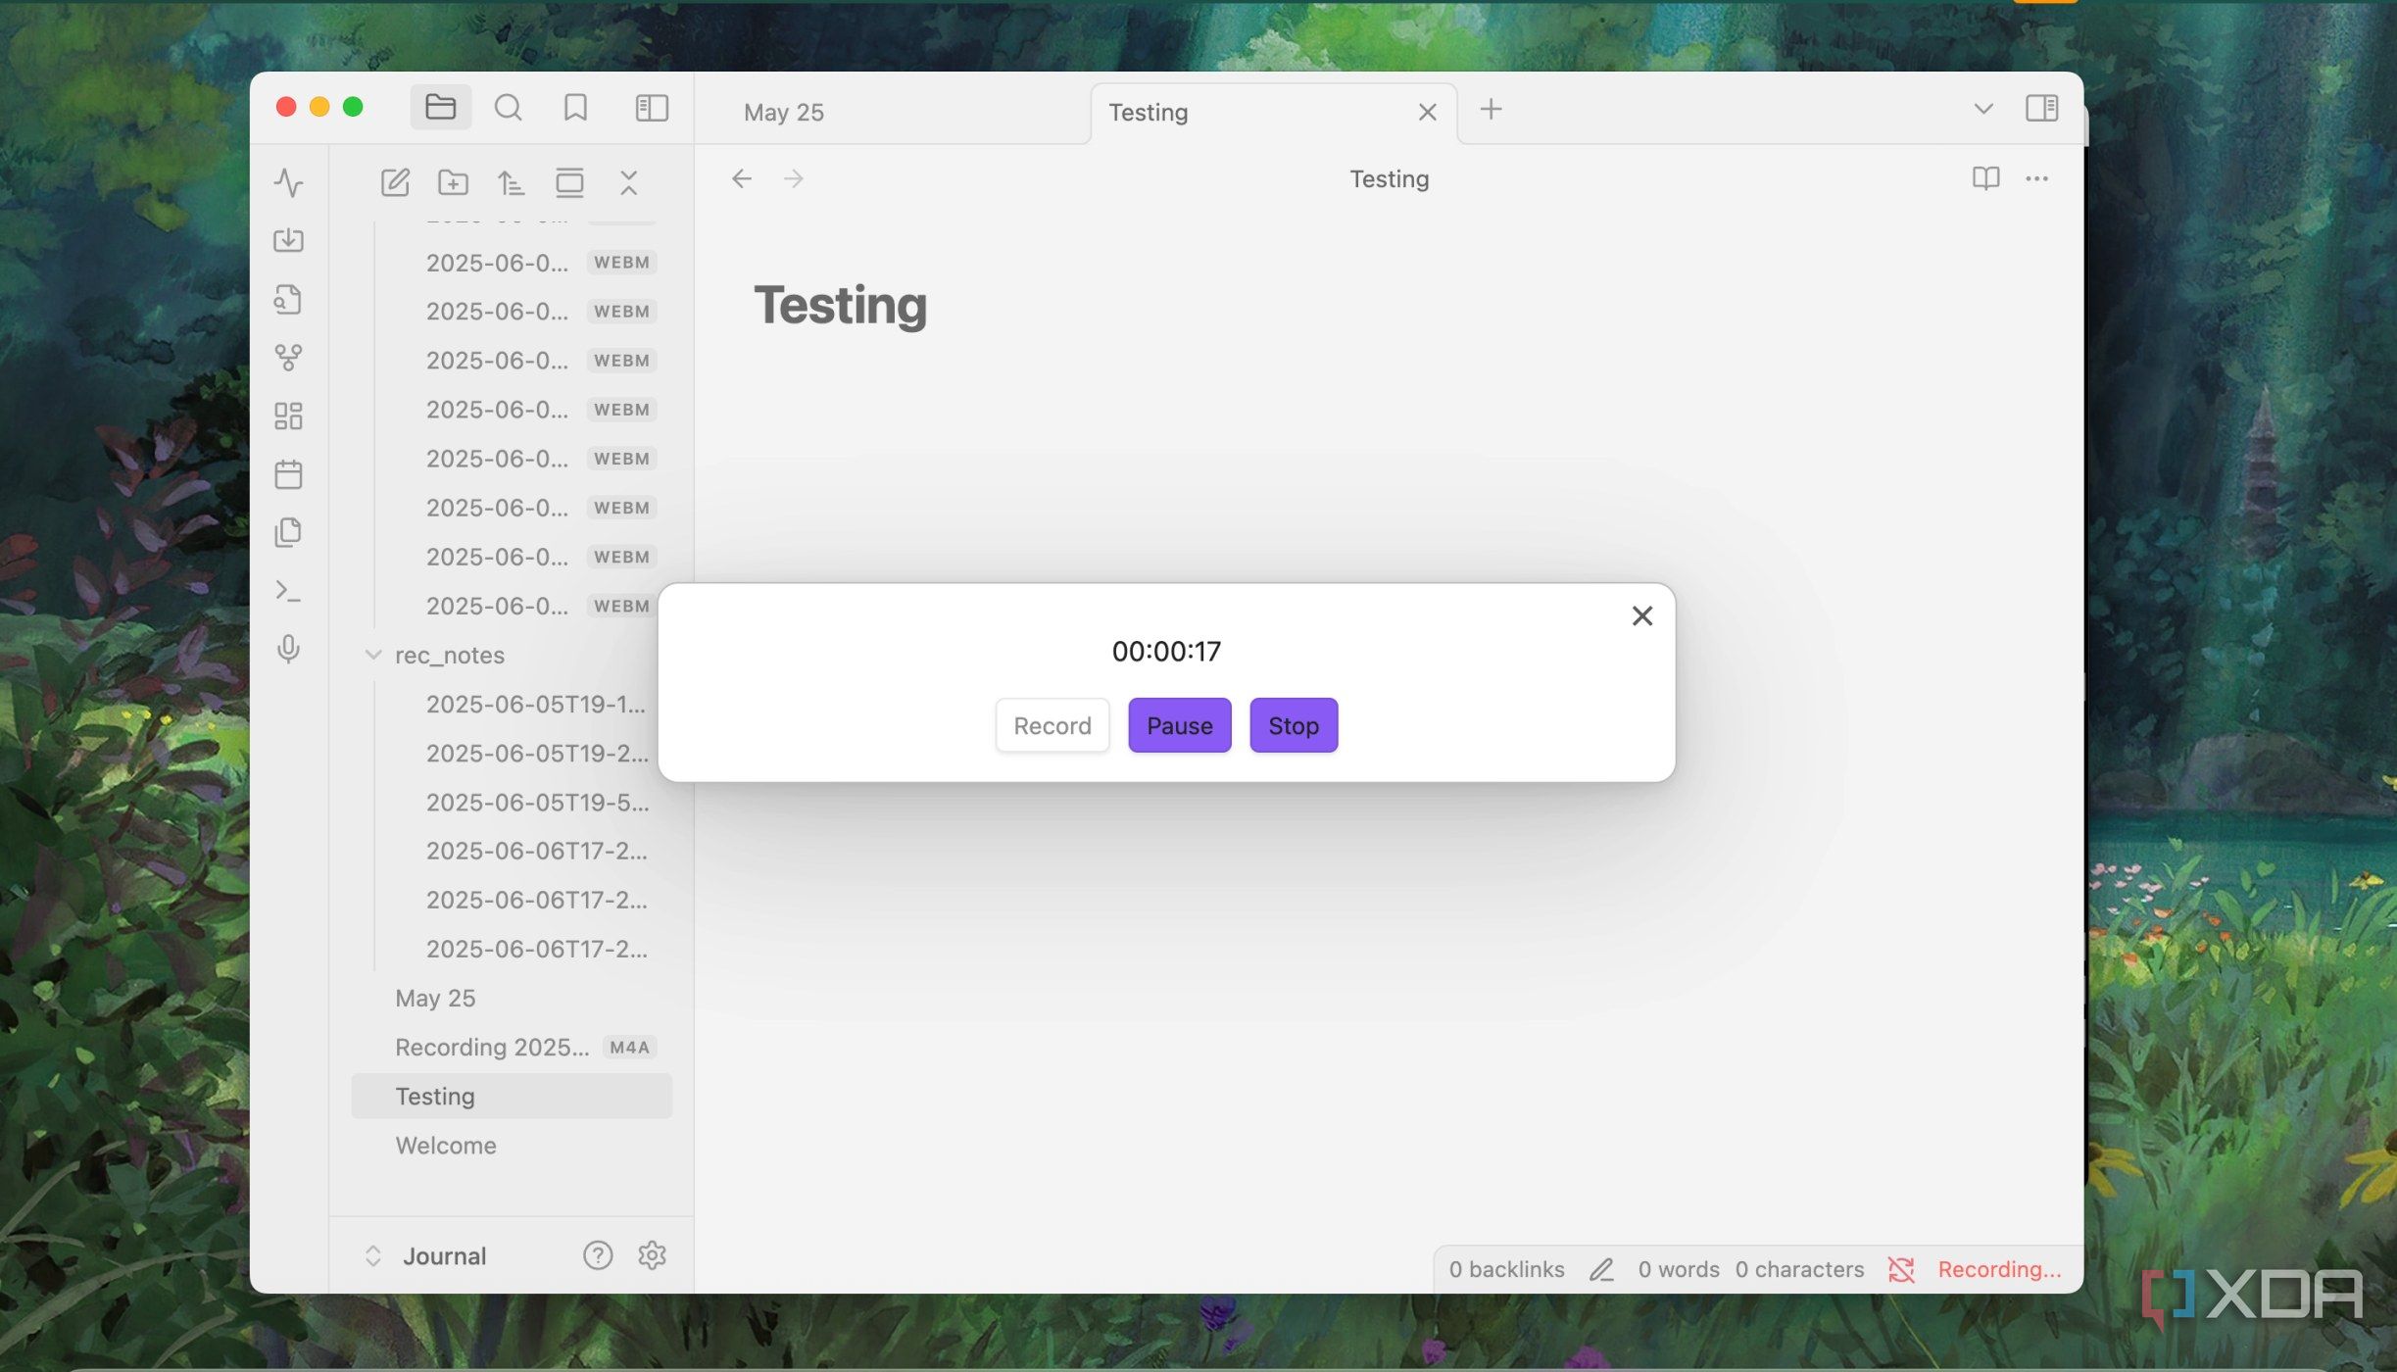
Task: Open the note's more options menu
Action: [x=2036, y=178]
